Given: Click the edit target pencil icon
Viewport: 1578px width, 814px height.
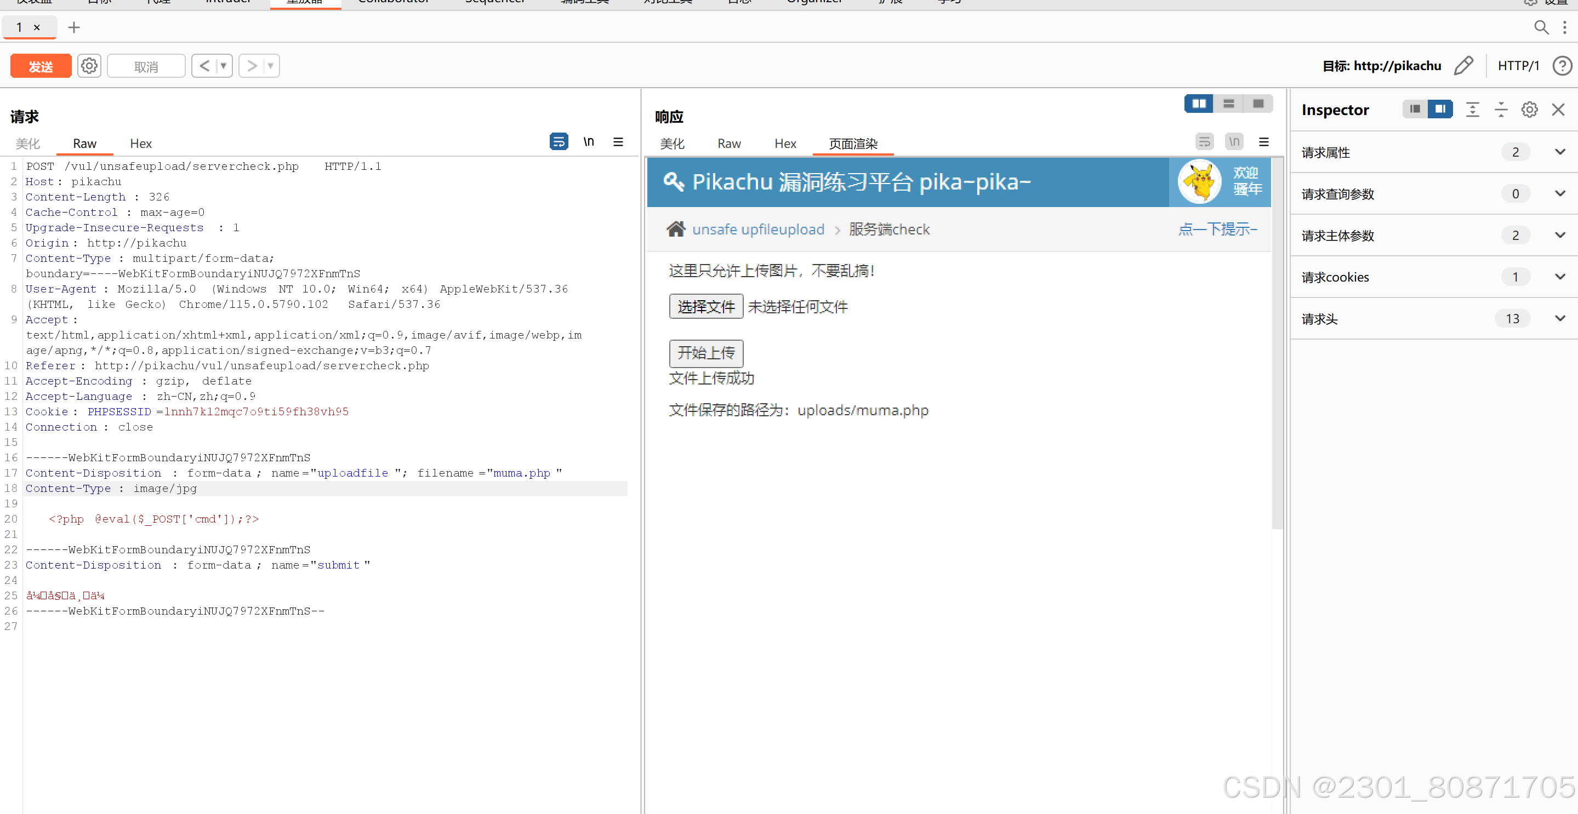Looking at the screenshot, I should tap(1463, 66).
